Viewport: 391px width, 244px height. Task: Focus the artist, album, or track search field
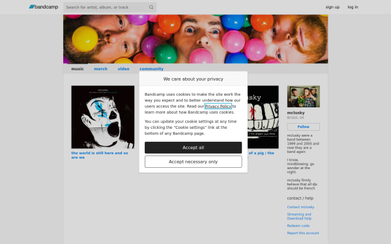point(109,7)
